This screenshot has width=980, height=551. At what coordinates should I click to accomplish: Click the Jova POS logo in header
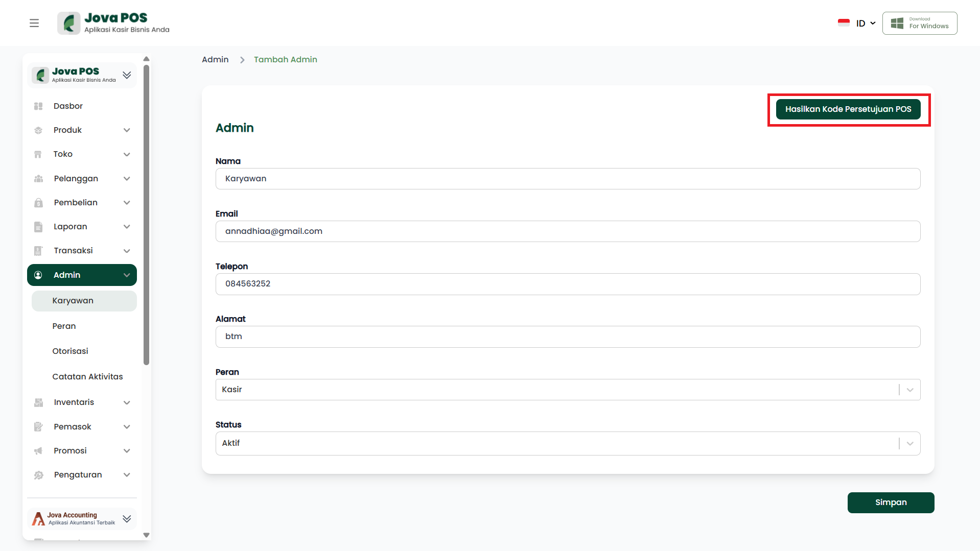[x=113, y=23]
